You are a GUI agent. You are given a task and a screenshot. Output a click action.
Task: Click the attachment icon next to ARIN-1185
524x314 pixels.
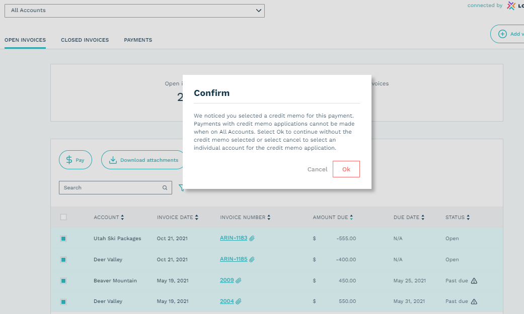pyautogui.click(x=252, y=260)
